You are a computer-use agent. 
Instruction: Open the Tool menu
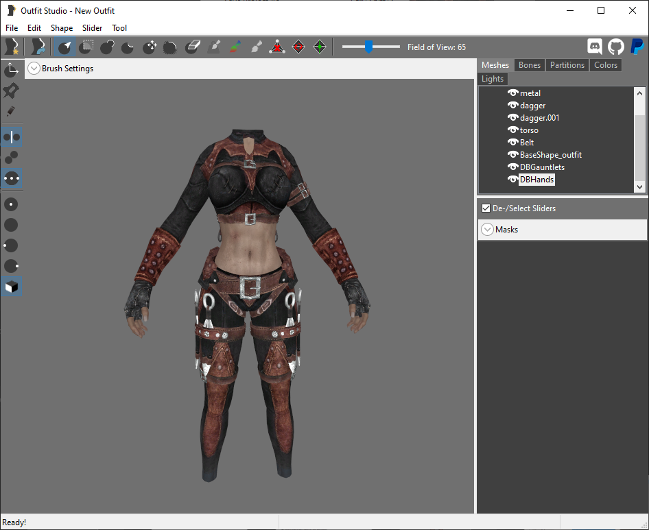pyautogui.click(x=119, y=27)
